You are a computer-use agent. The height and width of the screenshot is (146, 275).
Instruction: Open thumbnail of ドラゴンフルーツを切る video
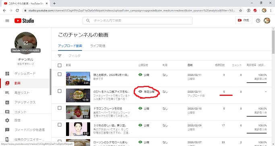(x=78, y=112)
